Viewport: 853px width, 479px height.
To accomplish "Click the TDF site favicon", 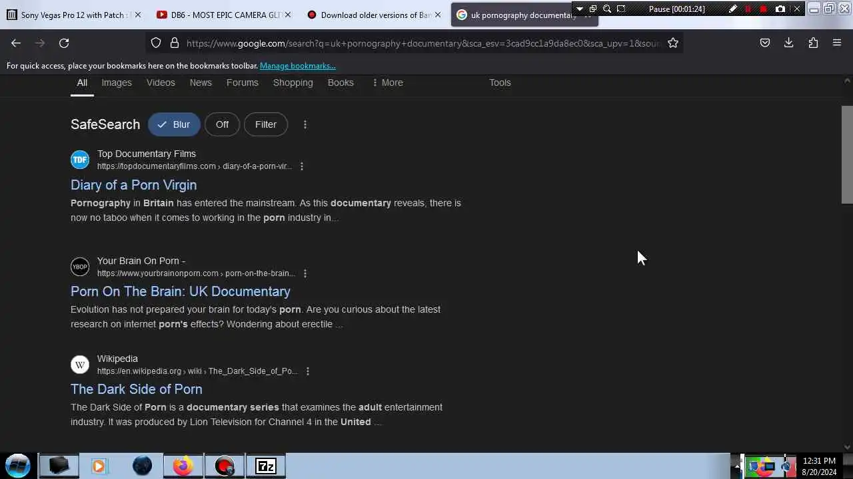I will [80, 160].
